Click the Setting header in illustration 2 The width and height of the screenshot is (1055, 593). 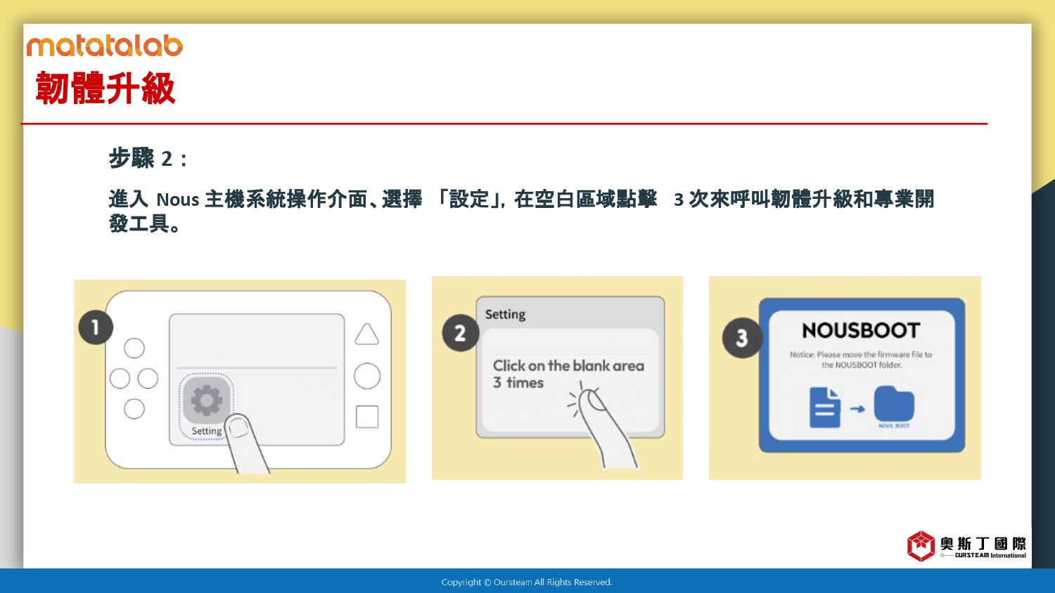tap(505, 314)
